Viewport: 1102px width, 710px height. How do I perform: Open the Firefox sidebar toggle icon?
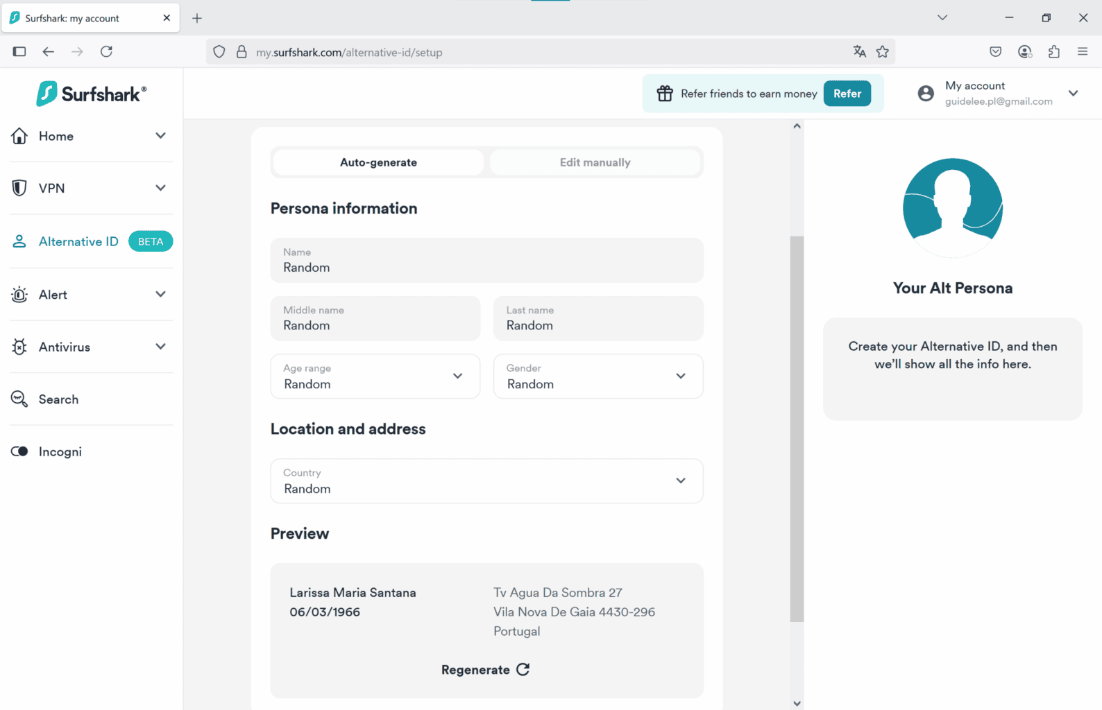(19, 52)
